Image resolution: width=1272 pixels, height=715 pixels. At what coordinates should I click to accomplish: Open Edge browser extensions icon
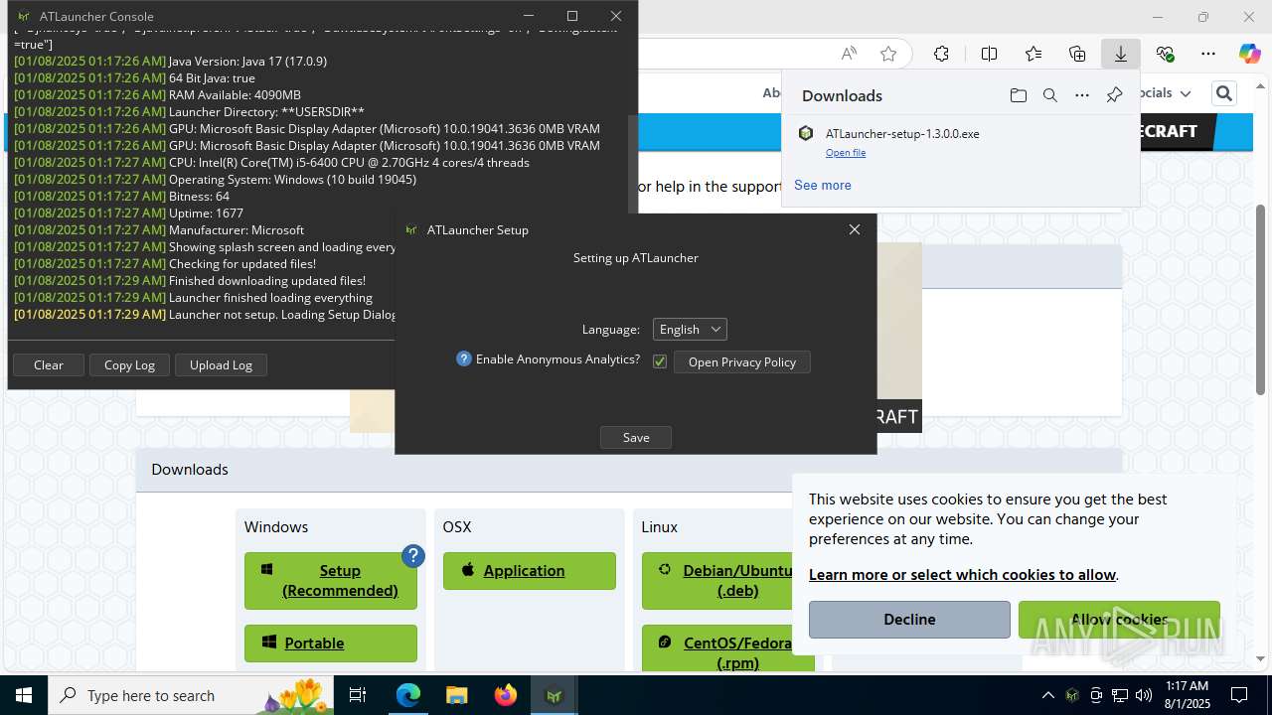[941, 54]
